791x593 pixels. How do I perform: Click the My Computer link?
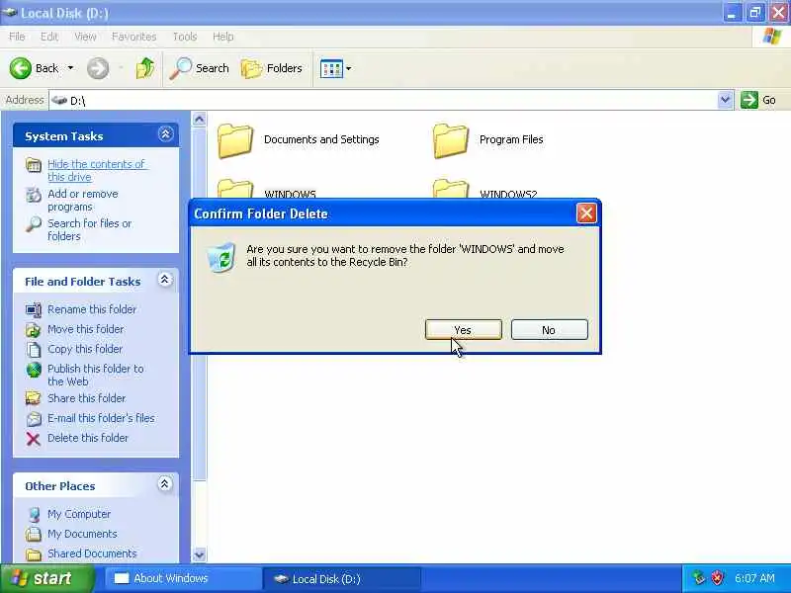tap(79, 514)
